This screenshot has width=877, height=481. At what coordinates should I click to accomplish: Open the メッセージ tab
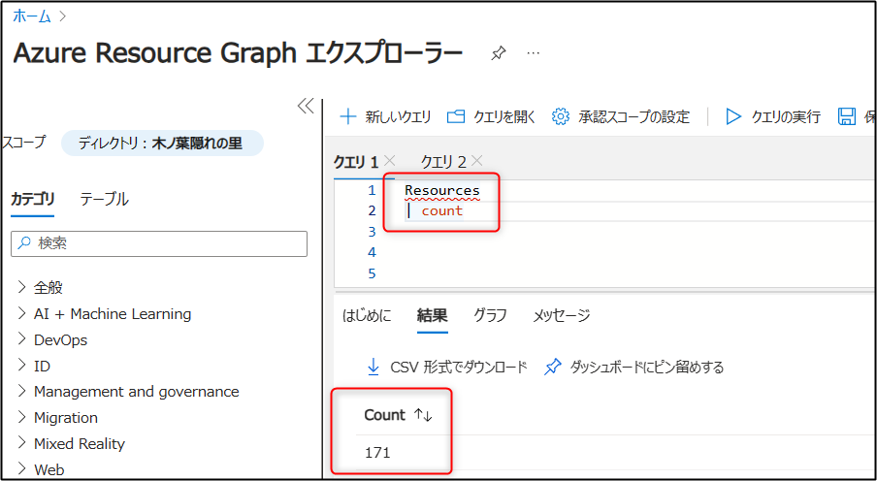coord(562,315)
